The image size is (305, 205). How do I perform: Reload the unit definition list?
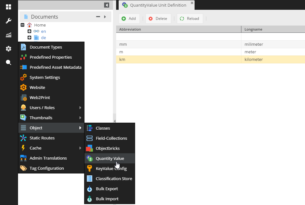(x=190, y=19)
